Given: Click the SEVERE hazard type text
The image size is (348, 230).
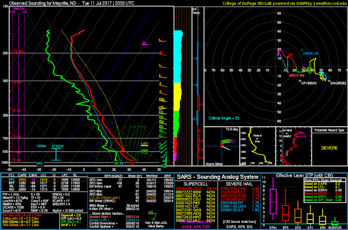Looking at the screenshot, I should tap(330, 148).
